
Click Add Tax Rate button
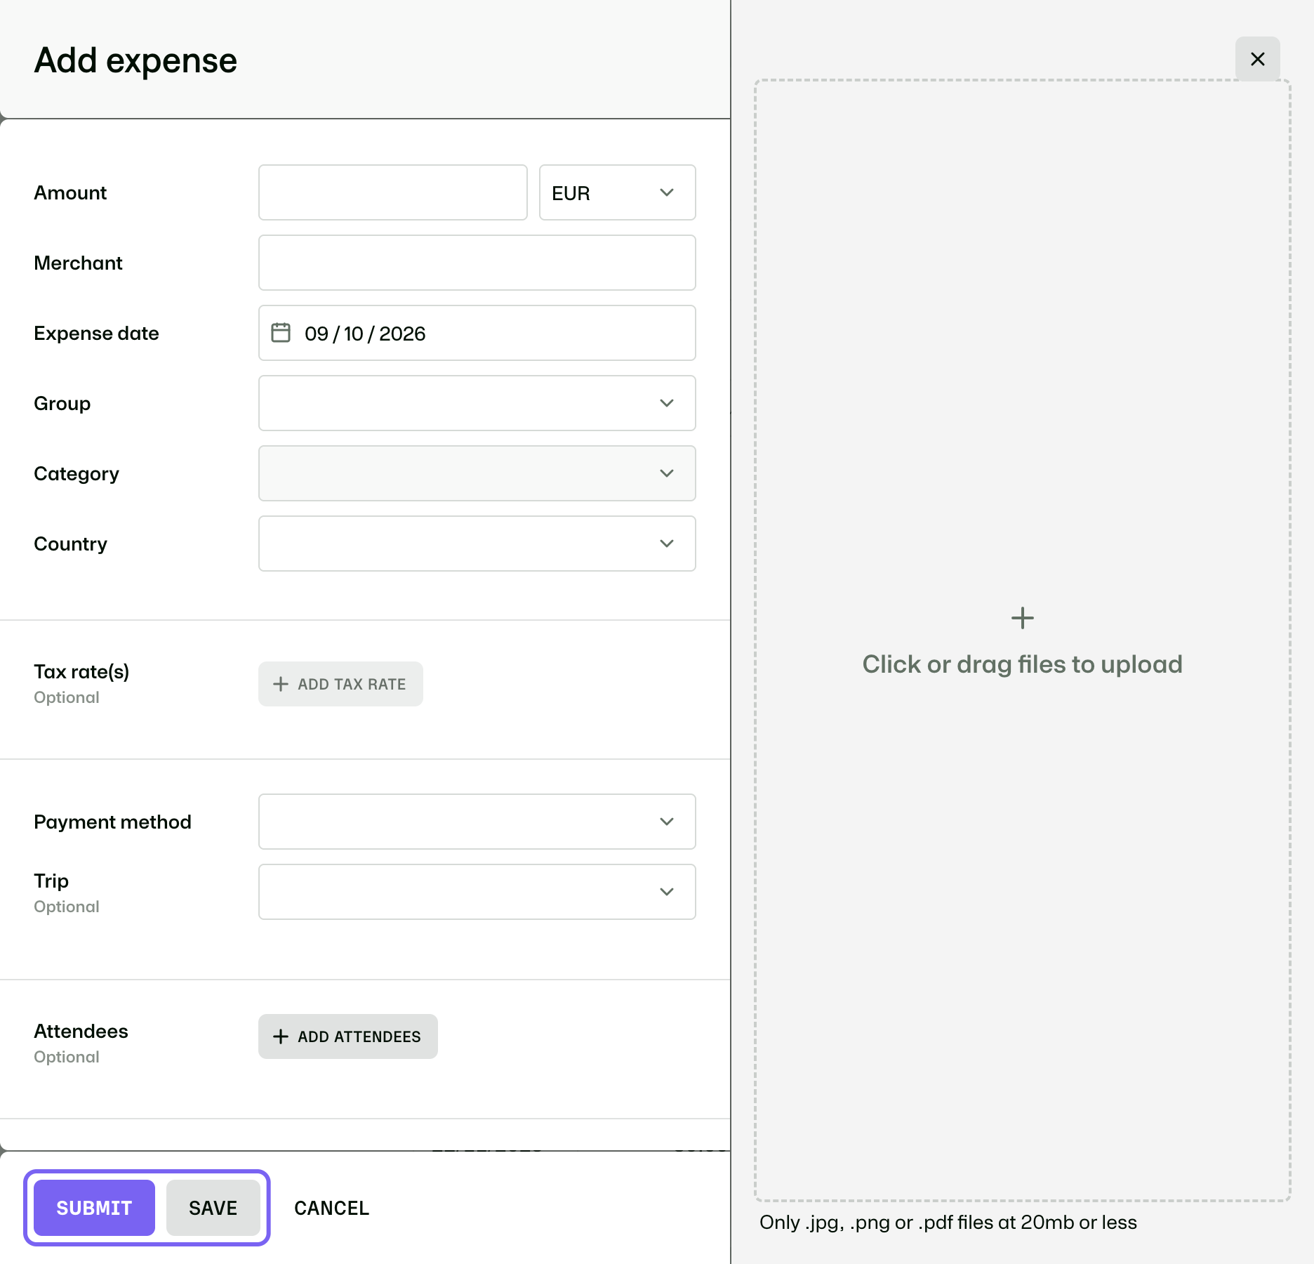click(340, 684)
